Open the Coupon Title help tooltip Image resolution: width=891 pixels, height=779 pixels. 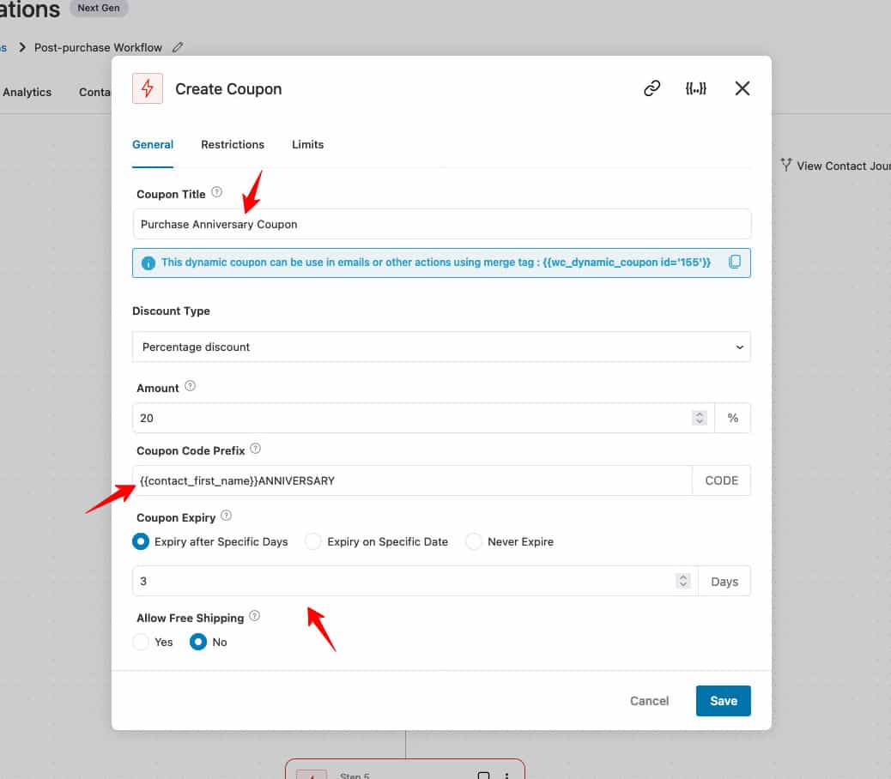[215, 191]
